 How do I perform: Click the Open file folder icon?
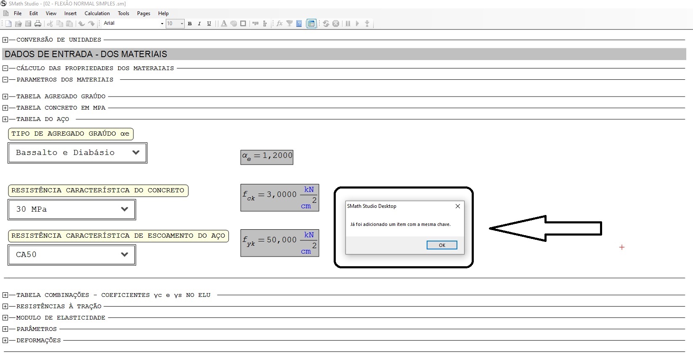coord(19,24)
